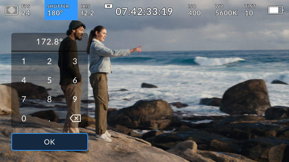
Task: Tap the 172.8° shutter angle entry field
Action: click(x=49, y=42)
